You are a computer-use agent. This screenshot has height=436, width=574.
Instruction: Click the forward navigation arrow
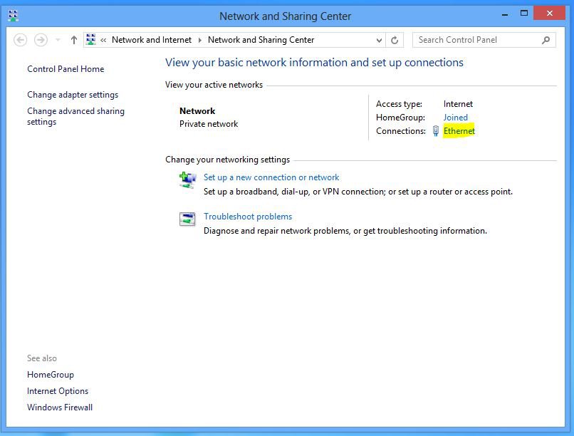click(41, 40)
